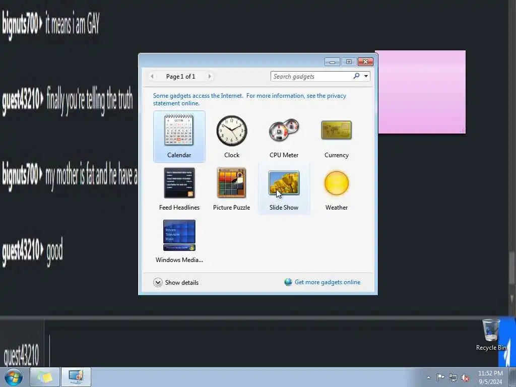Select the CPU Meter gadget icon
516x387 pixels.
tap(284, 130)
